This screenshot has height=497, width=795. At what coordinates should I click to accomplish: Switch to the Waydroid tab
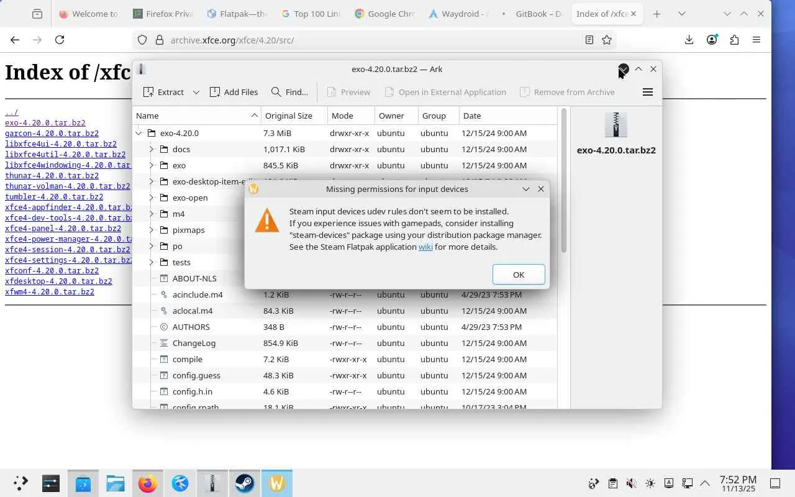tap(460, 14)
